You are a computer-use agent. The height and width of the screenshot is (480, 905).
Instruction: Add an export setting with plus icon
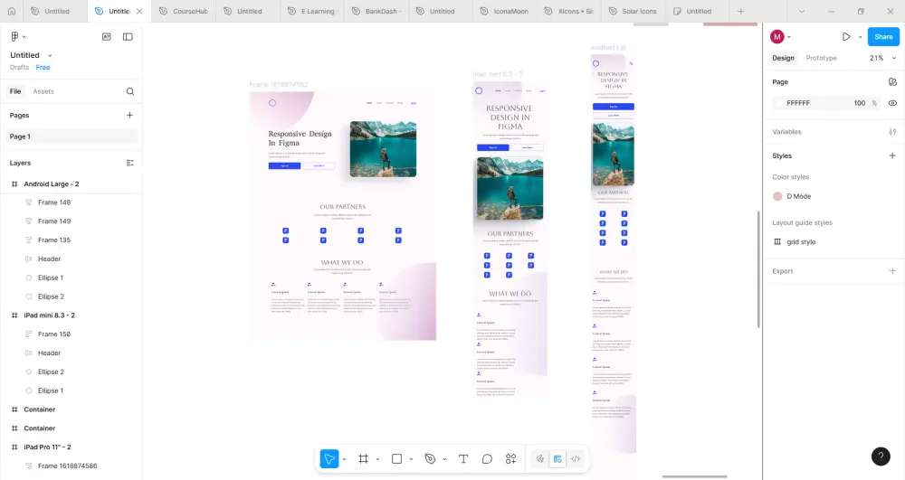pos(892,271)
